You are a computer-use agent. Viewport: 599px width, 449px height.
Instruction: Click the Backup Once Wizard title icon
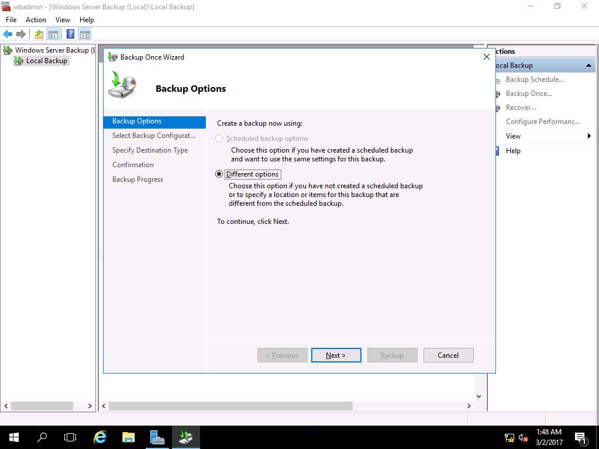click(x=113, y=57)
